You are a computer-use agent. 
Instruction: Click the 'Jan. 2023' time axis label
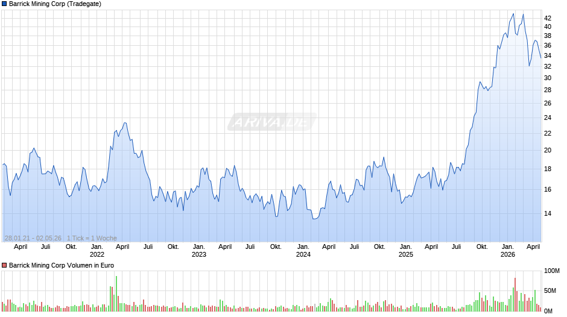pyautogui.click(x=199, y=251)
